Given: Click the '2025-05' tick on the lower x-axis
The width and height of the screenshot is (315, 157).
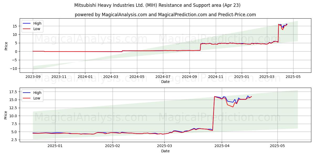Looking at the screenshot, I should click(277, 146).
